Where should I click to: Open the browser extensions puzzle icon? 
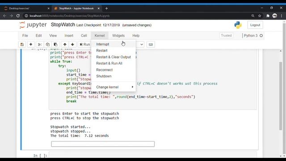tap(268, 16)
